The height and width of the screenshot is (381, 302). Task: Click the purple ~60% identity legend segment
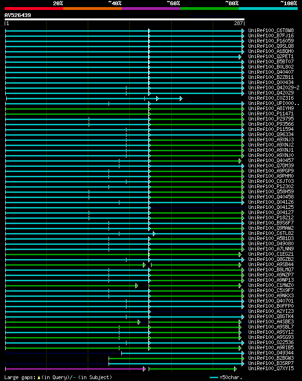tap(151, 9)
